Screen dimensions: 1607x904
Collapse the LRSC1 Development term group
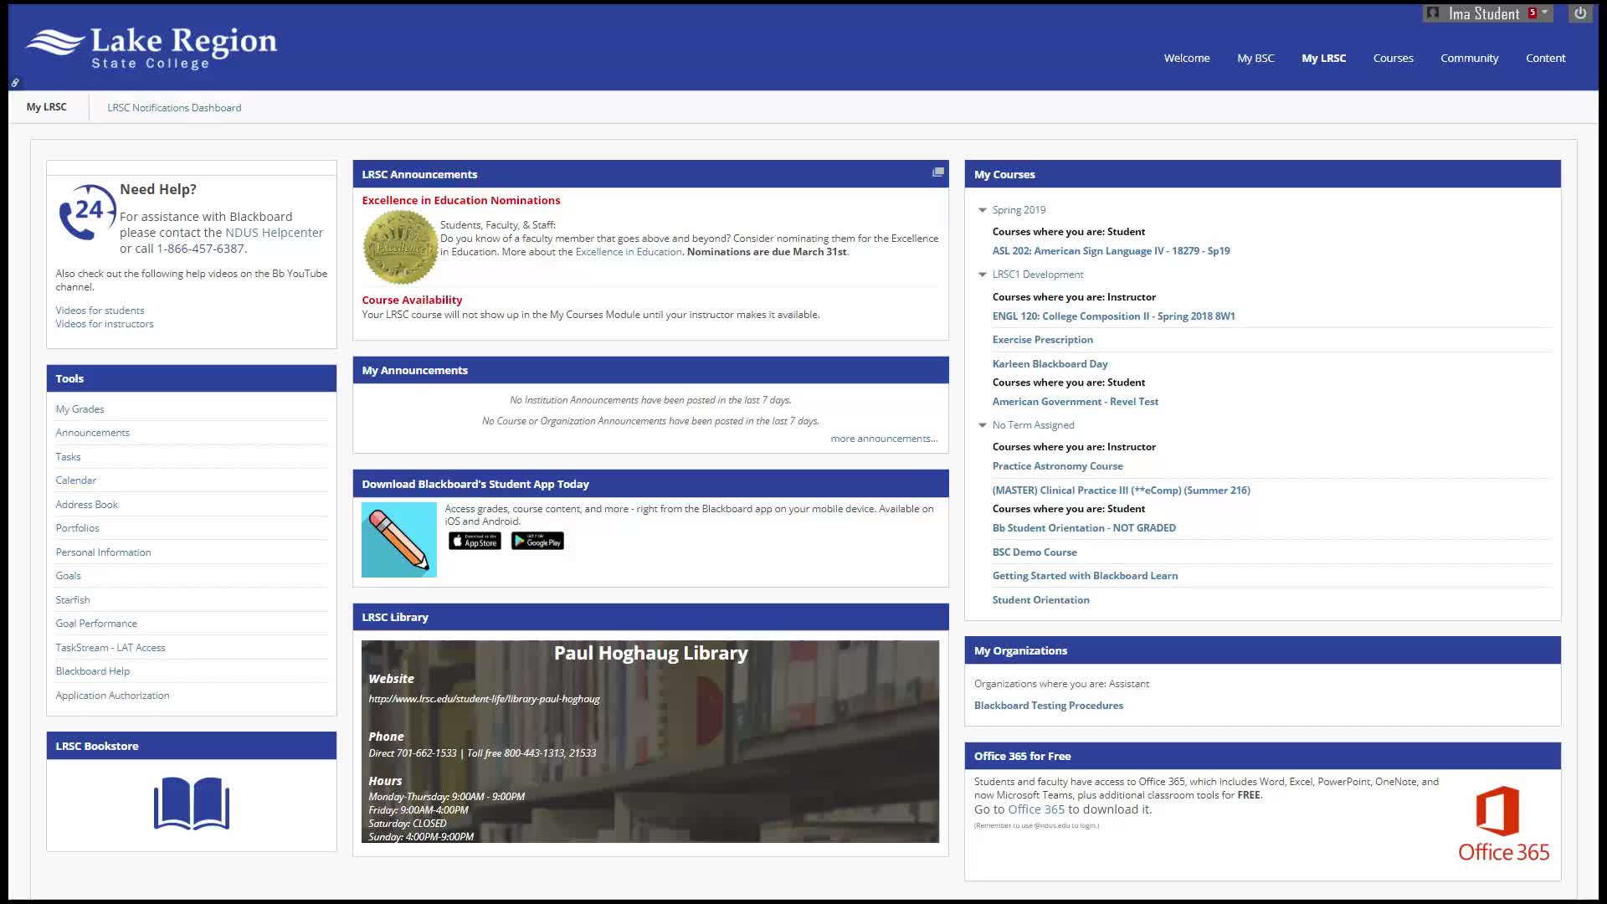click(x=983, y=275)
